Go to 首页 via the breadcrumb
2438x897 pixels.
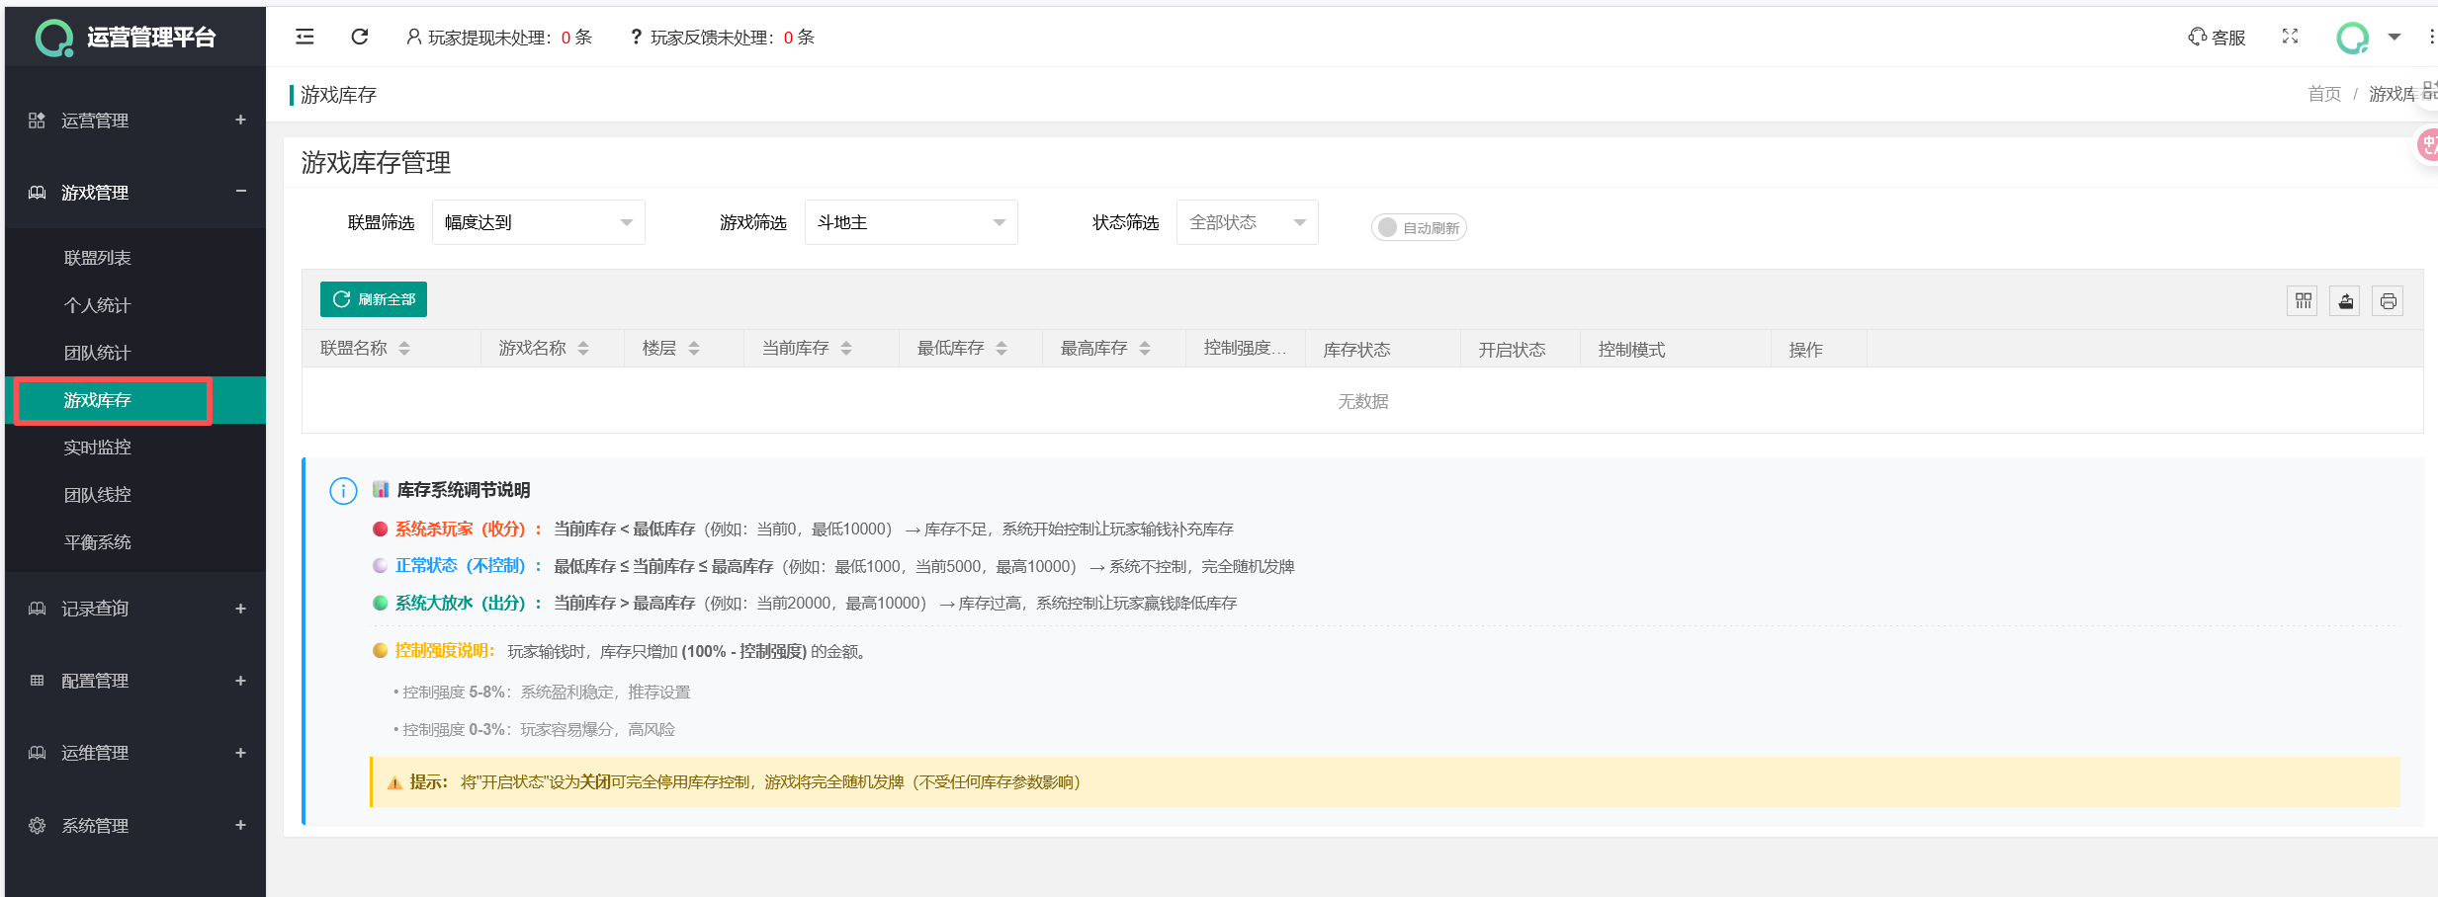2323,94
